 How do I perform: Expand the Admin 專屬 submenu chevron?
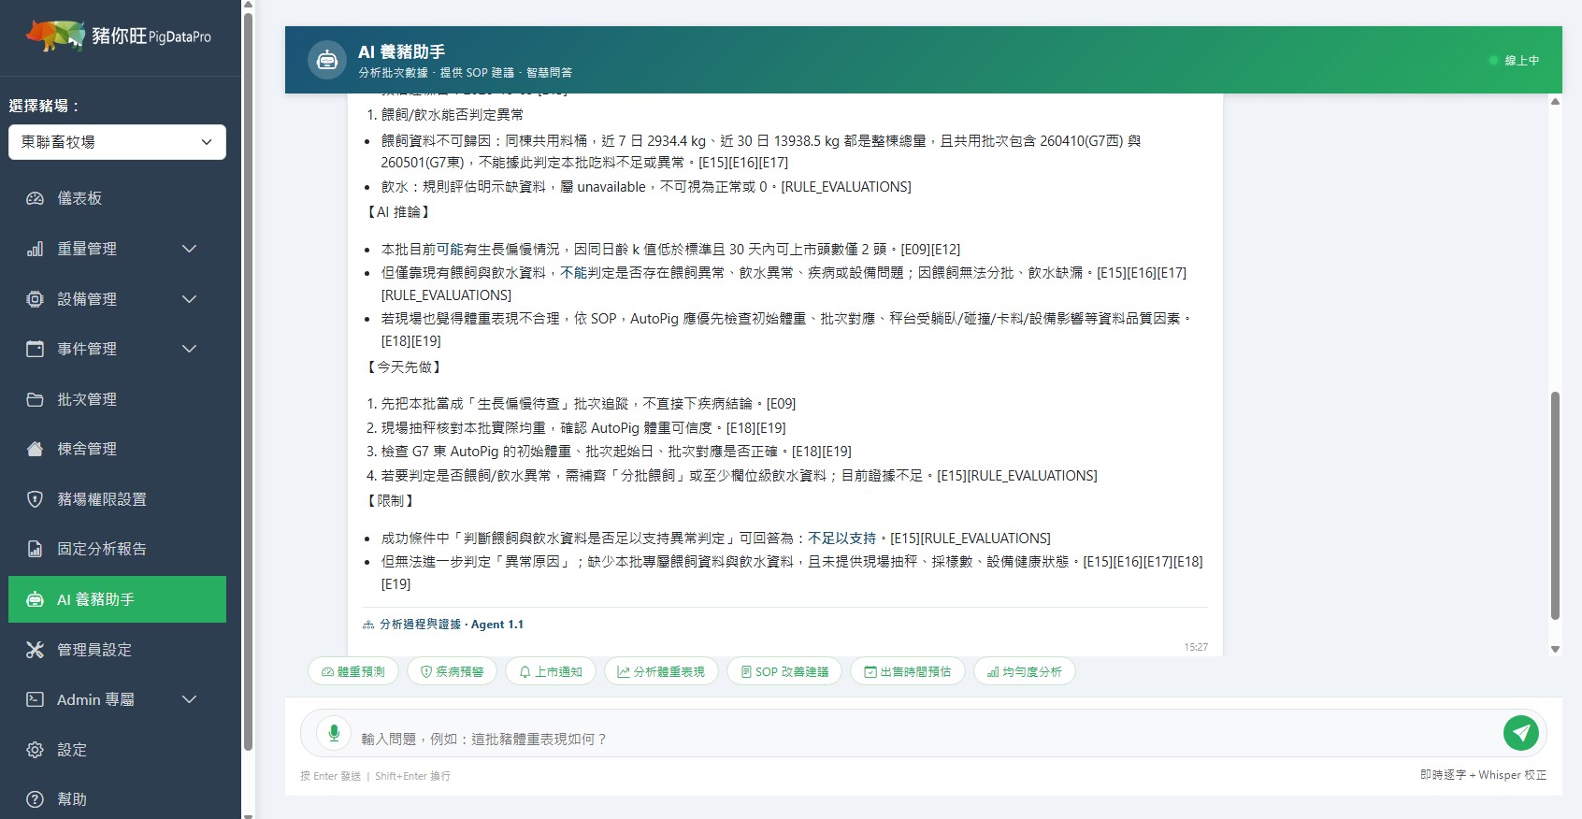(189, 699)
